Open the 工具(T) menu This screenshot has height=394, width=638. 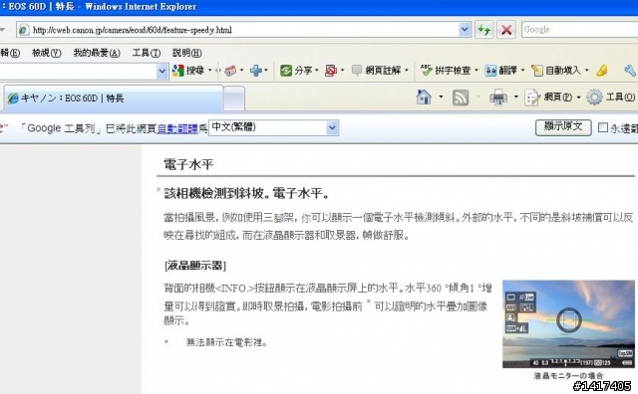pyautogui.click(x=147, y=53)
